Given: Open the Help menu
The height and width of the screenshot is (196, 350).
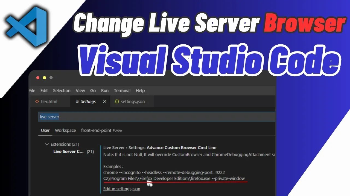Looking at the screenshot, I should [140, 90].
